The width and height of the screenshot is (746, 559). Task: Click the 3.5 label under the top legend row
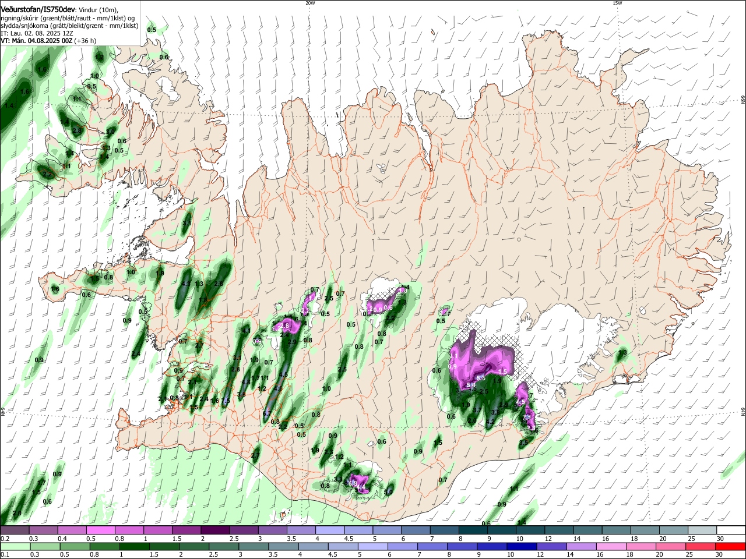291,539
